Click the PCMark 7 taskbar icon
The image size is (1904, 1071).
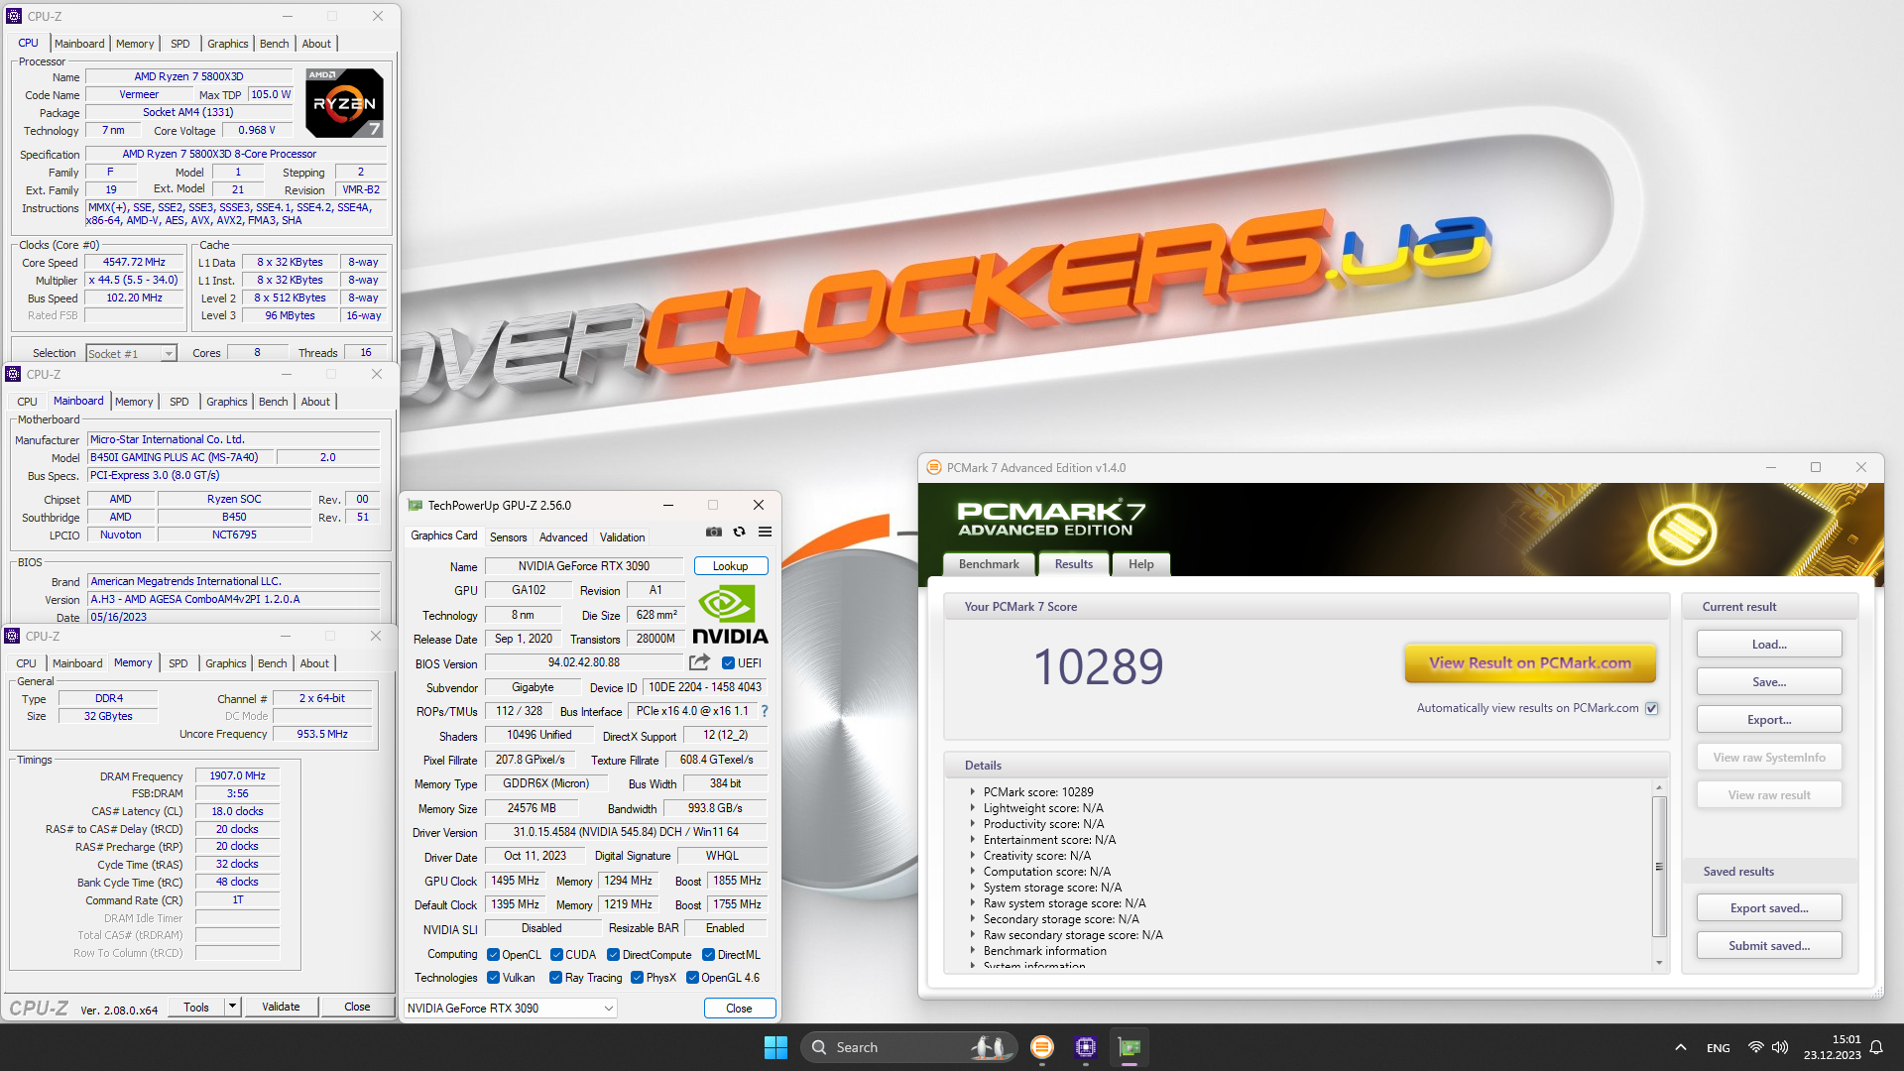point(1041,1047)
